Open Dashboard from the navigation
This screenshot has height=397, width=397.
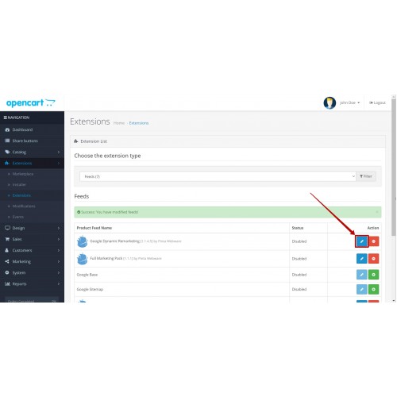(32, 129)
